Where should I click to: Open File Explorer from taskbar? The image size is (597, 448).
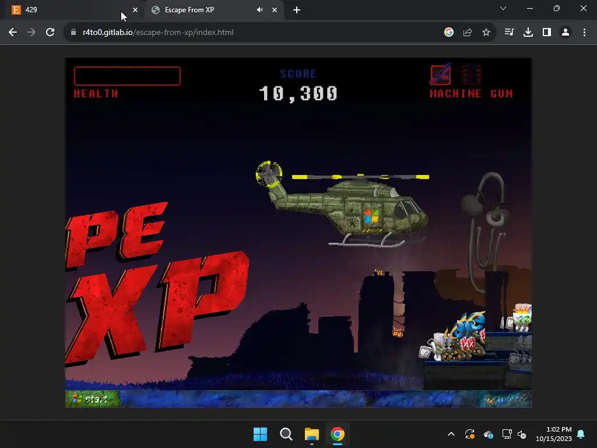[312, 434]
